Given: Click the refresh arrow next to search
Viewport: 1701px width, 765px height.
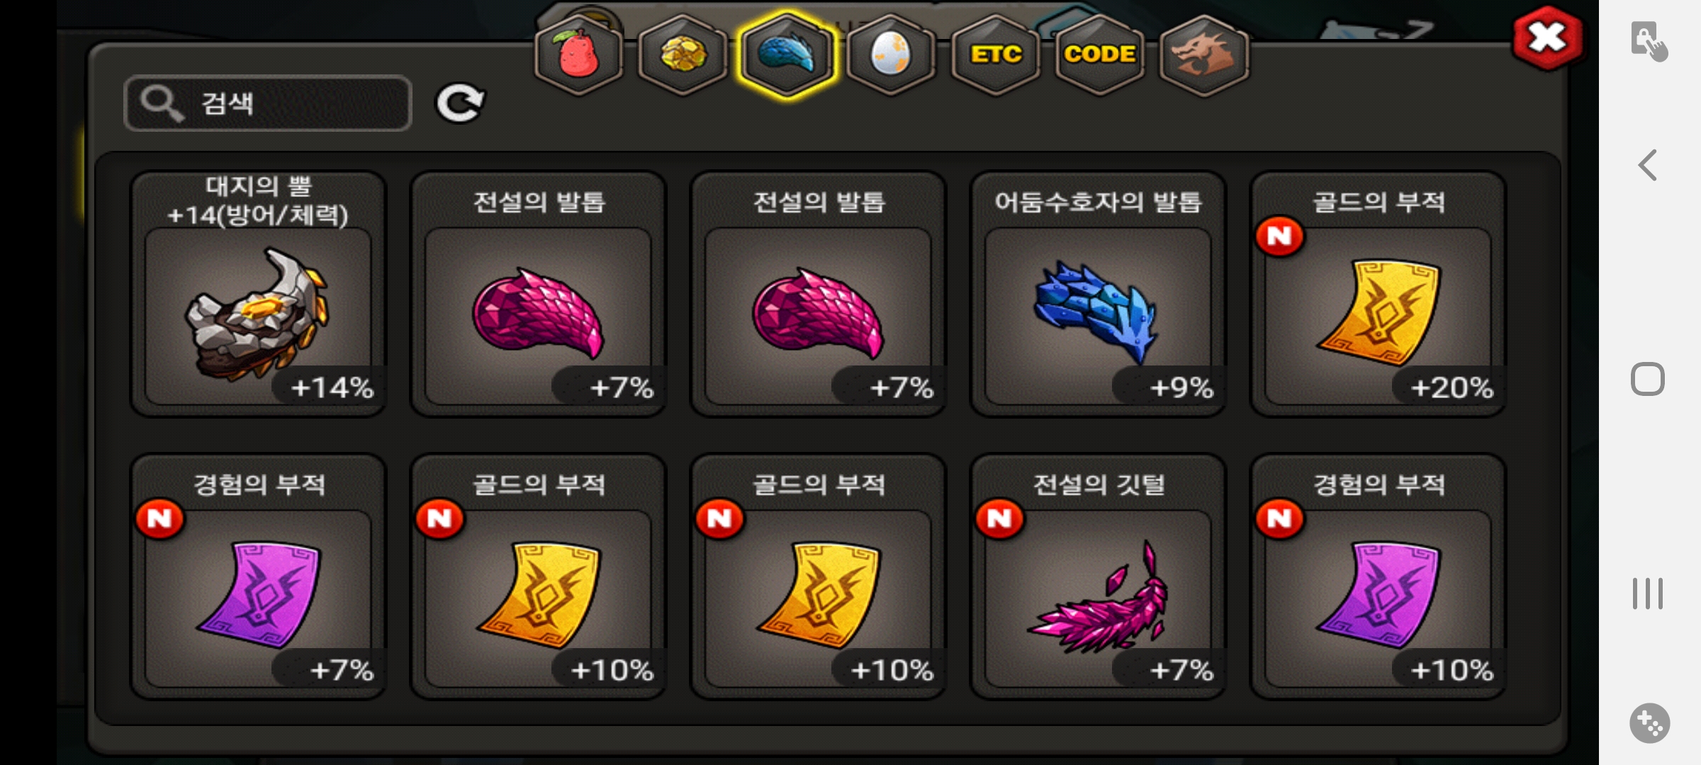Looking at the screenshot, I should point(460,103).
